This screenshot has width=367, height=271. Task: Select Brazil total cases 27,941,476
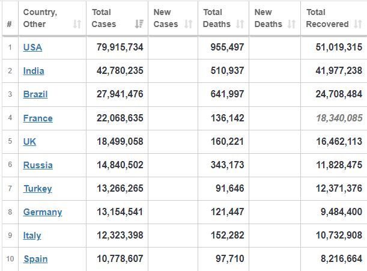coord(120,94)
